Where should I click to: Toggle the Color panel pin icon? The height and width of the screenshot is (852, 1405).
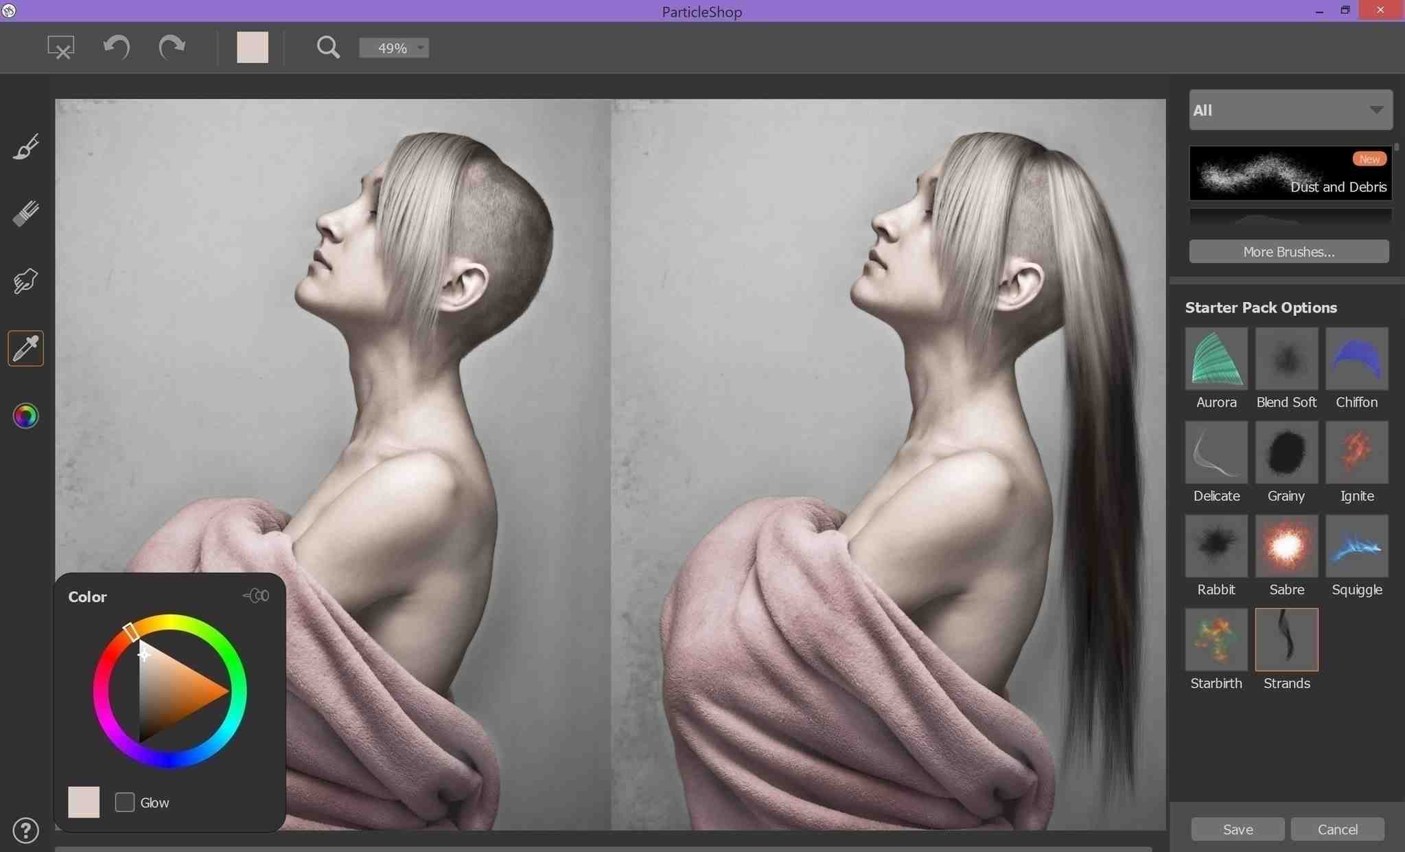(x=257, y=595)
